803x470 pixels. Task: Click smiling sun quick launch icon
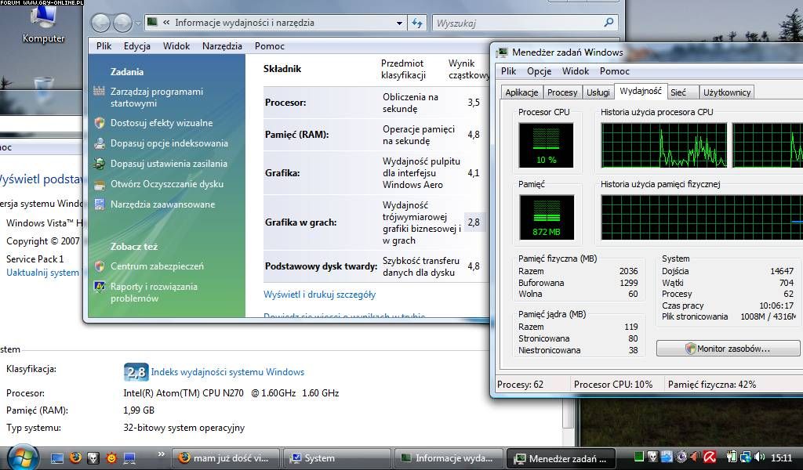pos(111,458)
